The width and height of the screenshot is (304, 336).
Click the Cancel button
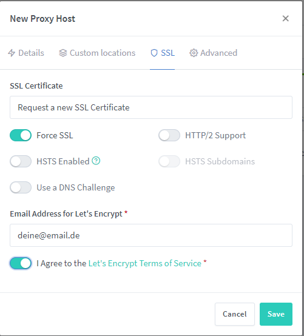pyautogui.click(x=235, y=314)
